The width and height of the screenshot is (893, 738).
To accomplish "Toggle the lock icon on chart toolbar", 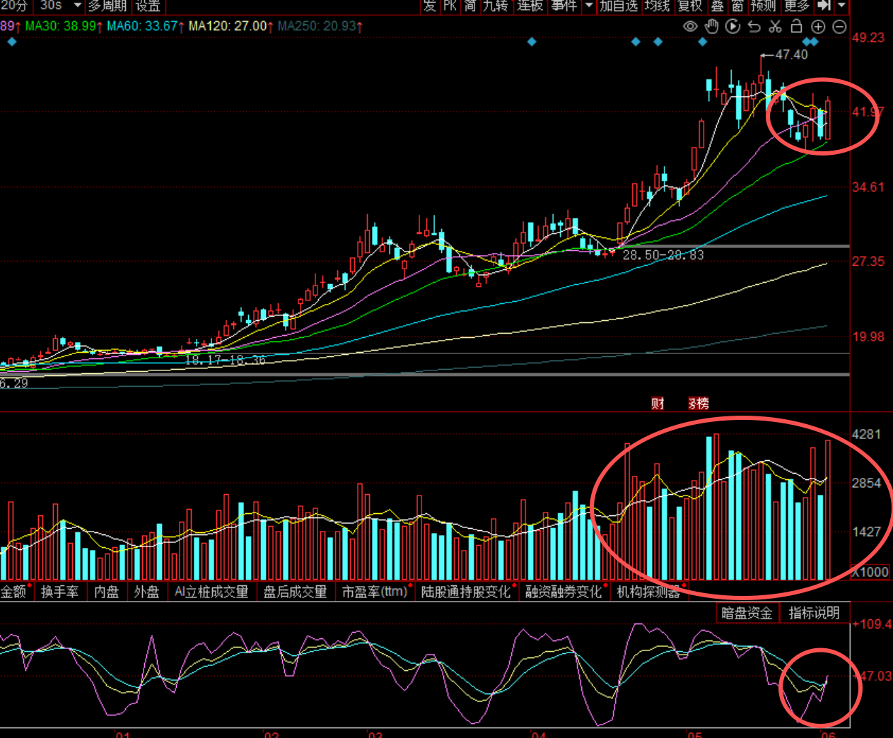I will point(796,27).
